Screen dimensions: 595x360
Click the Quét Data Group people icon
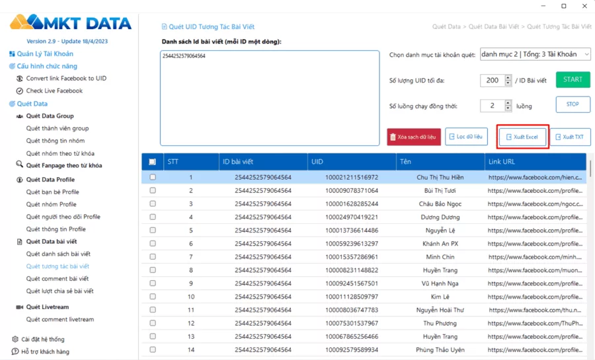[x=20, y=116]
